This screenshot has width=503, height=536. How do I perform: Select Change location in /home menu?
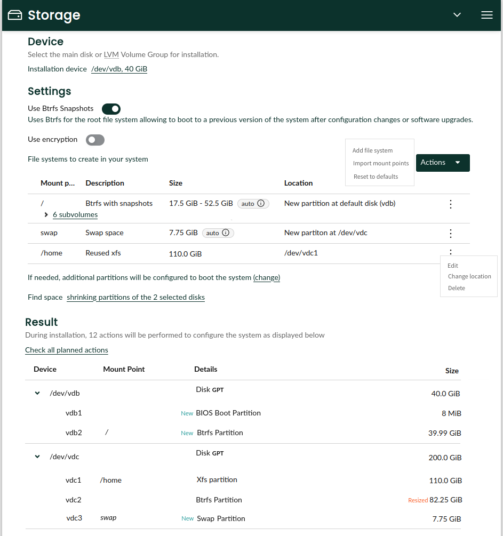[x=469, y=276]
